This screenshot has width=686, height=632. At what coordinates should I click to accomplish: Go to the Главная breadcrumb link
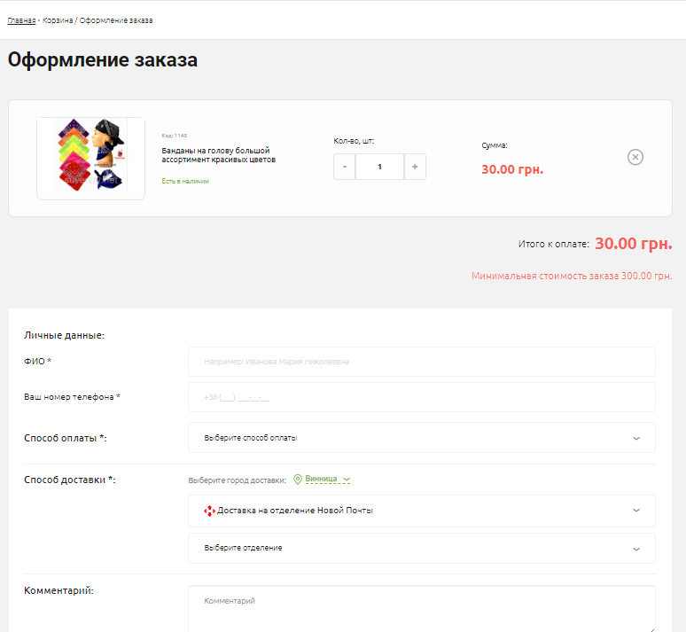coord(21,20)
